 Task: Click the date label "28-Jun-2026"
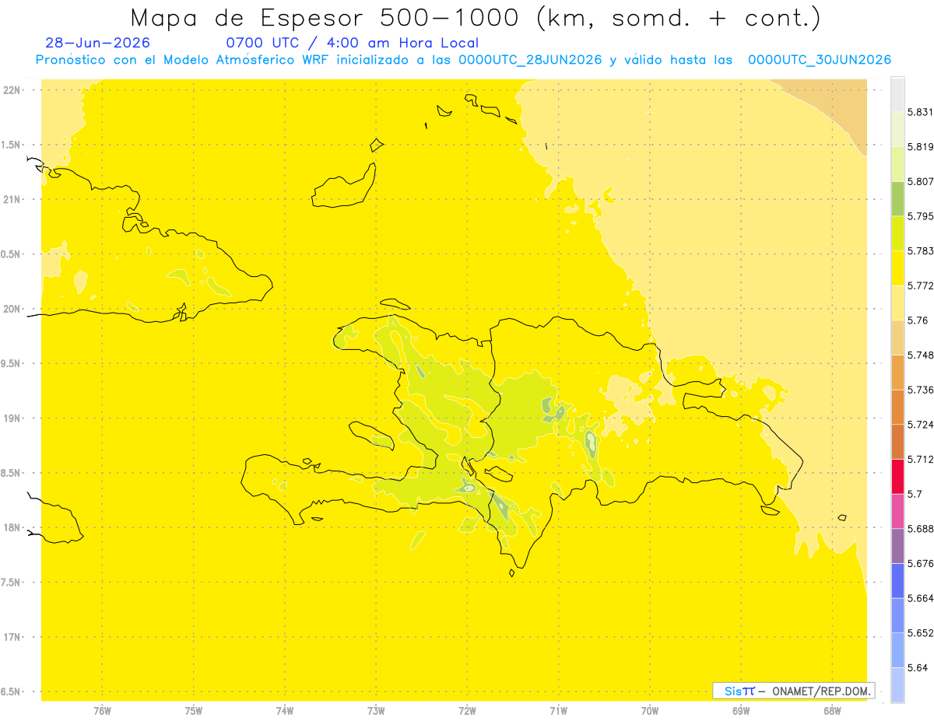click(98, 44)
